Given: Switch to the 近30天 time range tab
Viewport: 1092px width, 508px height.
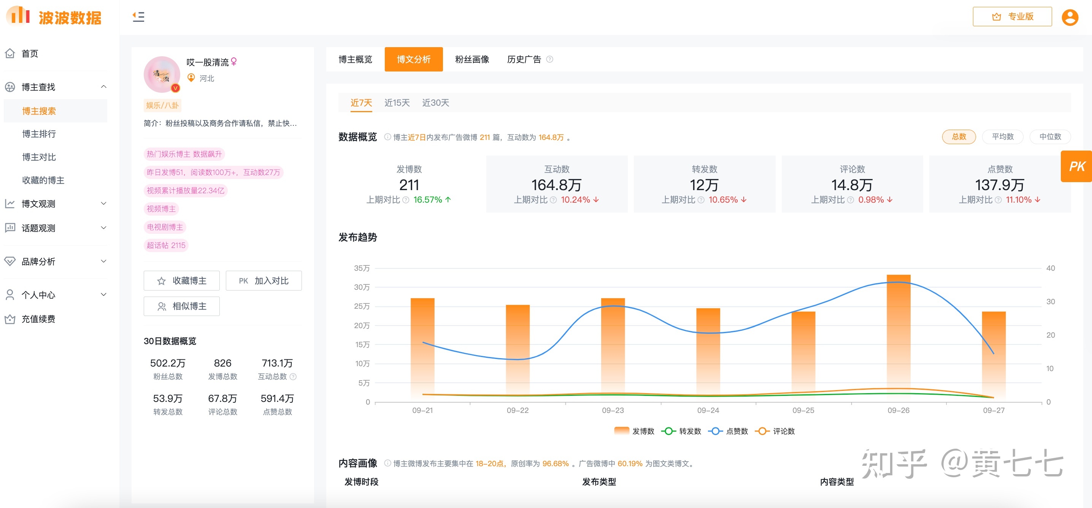Looking at the screenshot, I should pyautogui.click(x=435, y=103).
